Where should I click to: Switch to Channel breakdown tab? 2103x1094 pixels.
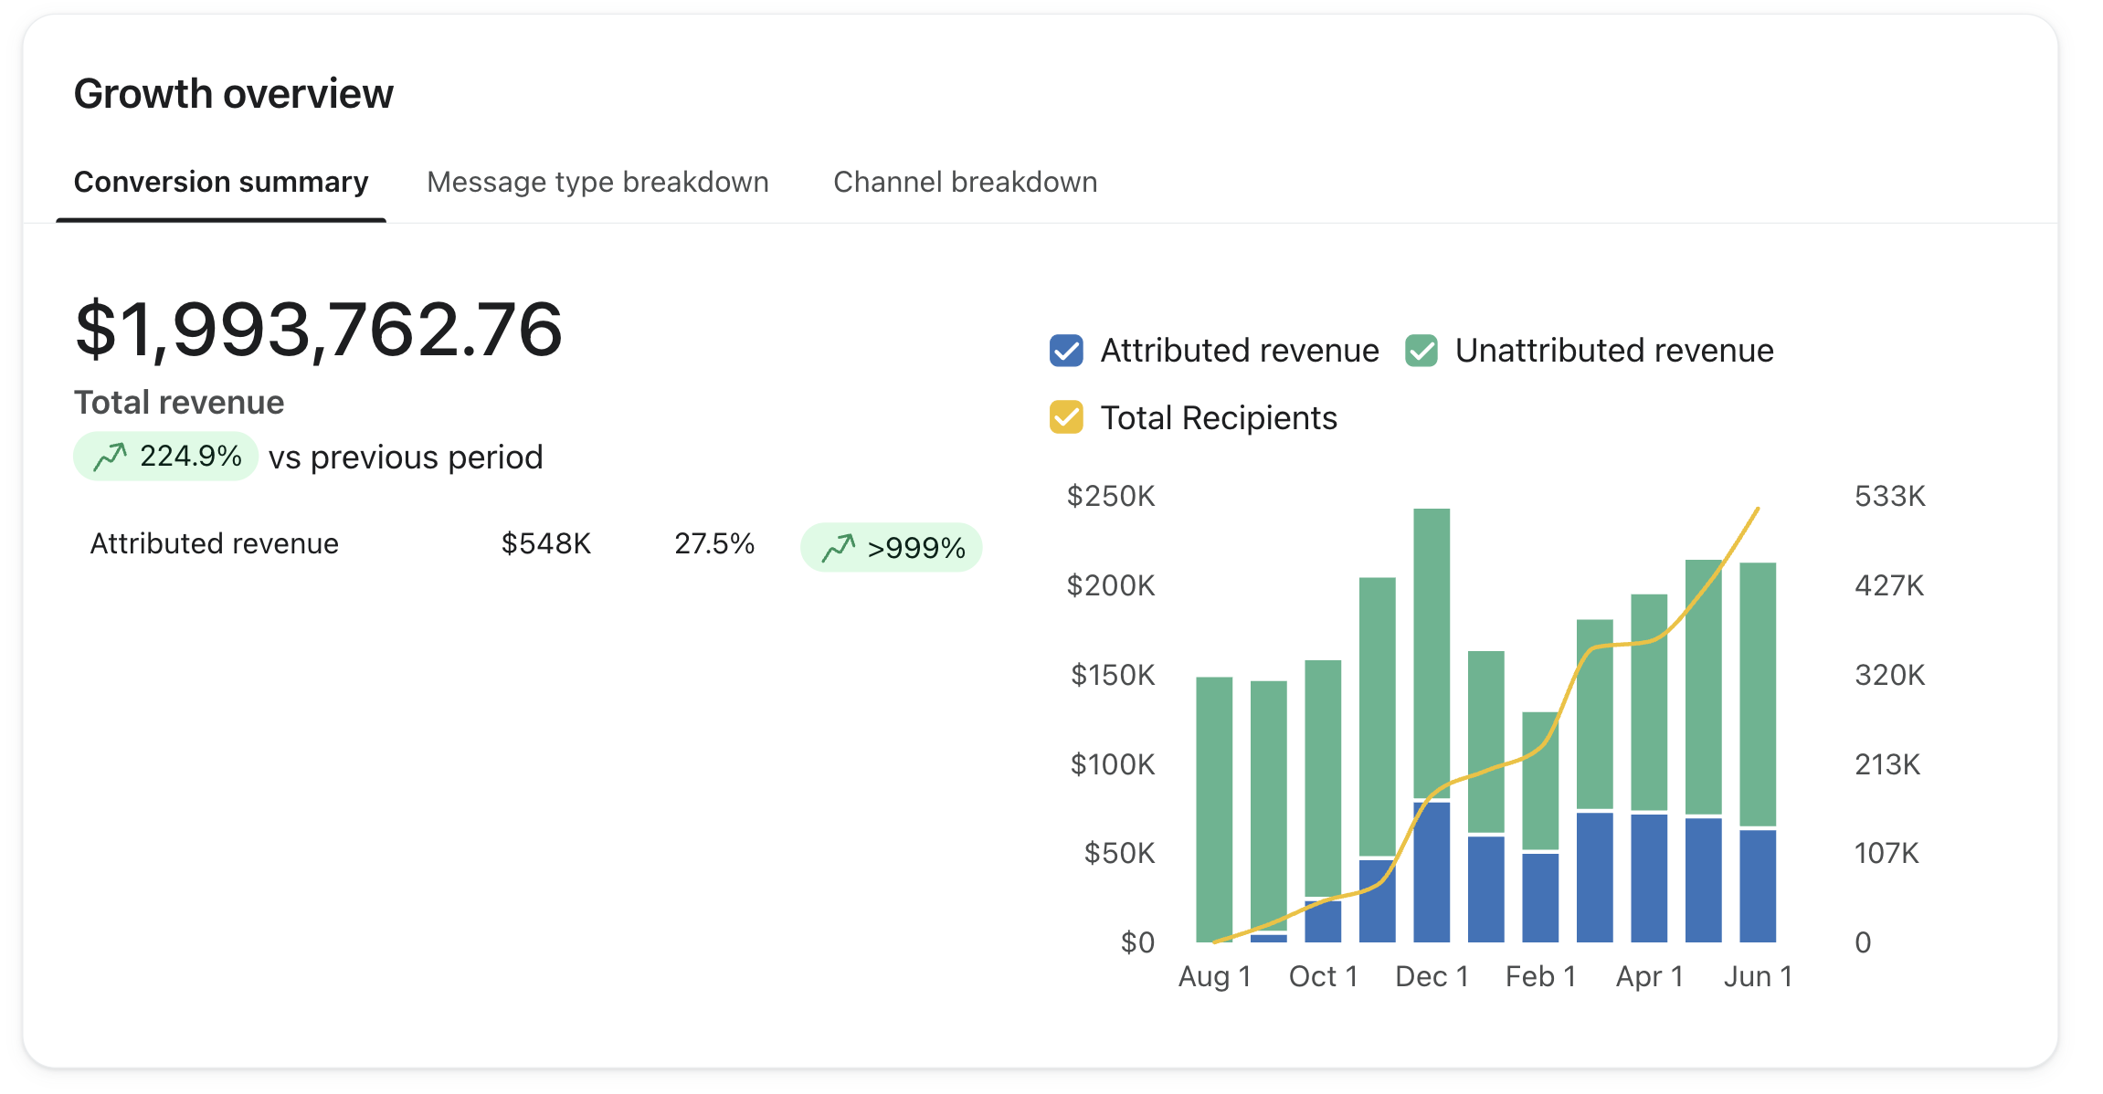(965, 182)
